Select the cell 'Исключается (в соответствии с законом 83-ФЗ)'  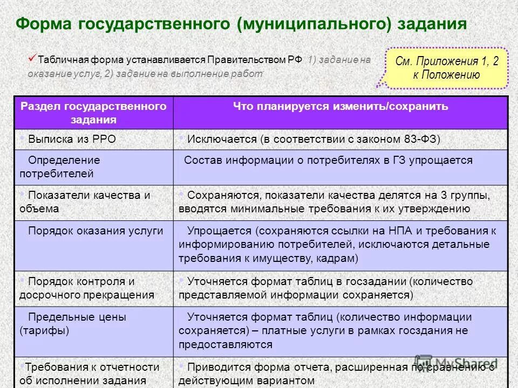click(340, 139)
